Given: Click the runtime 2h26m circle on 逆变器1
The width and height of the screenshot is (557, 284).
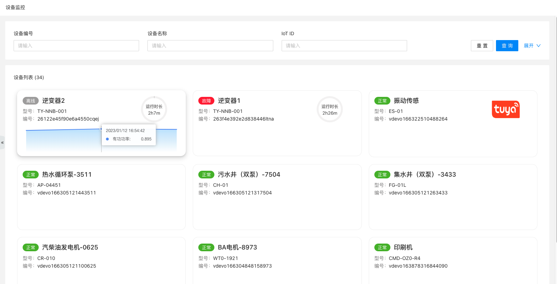Looking at the screenshot, I should [329, 109].
